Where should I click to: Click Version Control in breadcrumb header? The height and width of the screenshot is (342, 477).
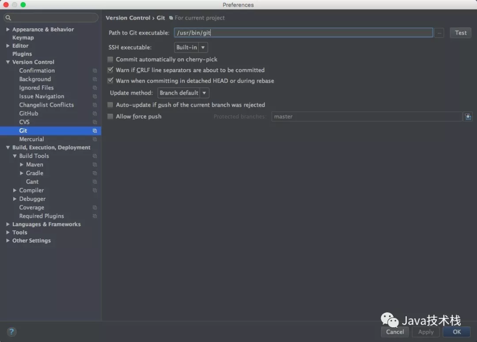click(x=128, y=18)
